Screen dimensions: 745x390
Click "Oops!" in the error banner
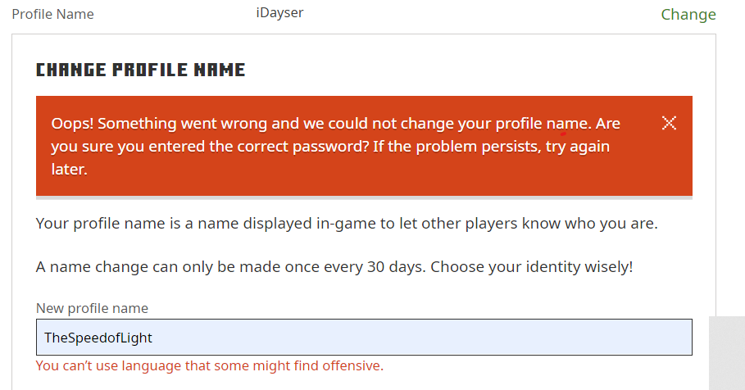(72, 124)
